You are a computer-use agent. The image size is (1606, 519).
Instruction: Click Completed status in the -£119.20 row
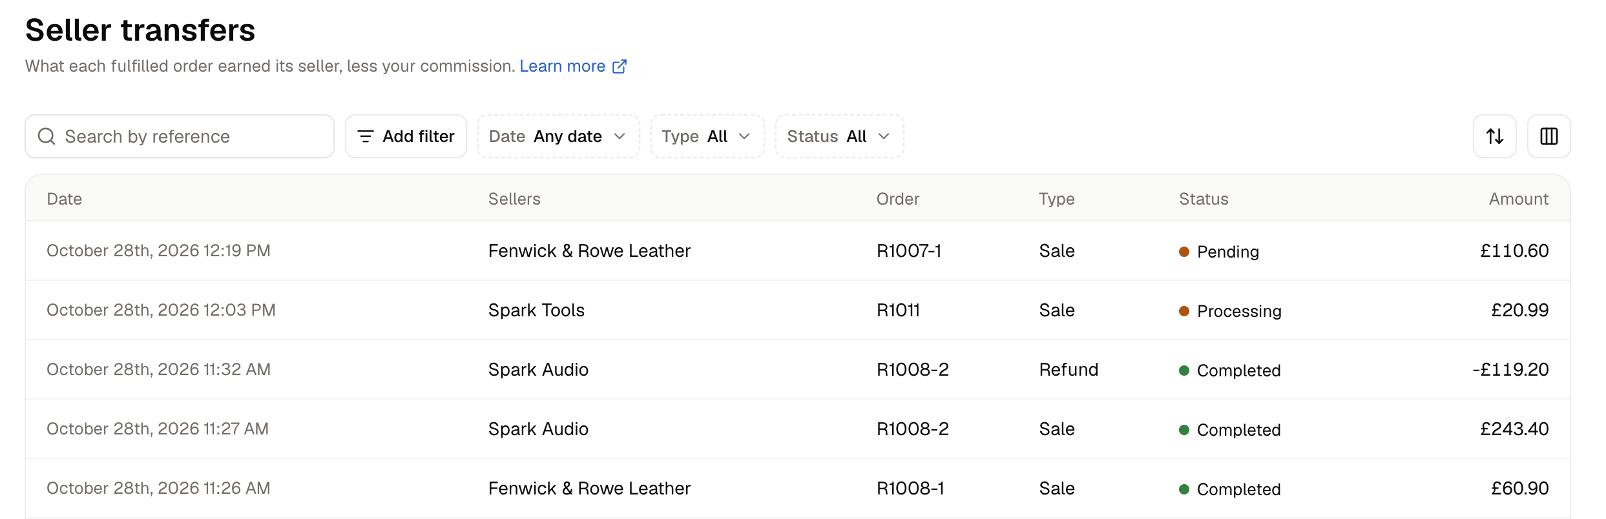click(1229, 370)
